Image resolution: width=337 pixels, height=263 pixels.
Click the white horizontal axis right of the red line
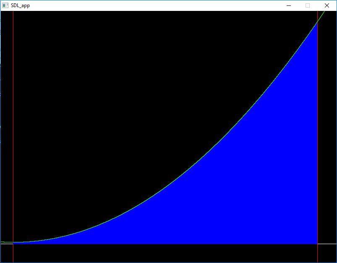[327, 244]
